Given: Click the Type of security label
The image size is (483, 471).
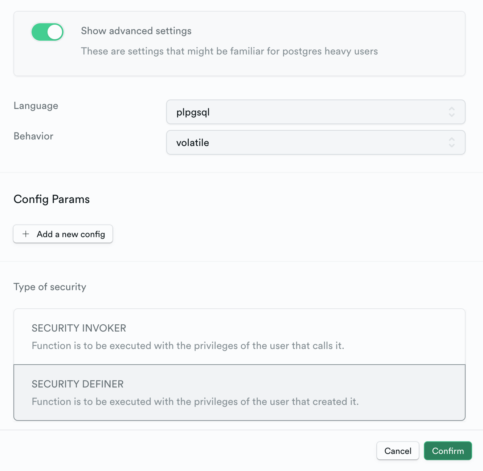Looking at the screenshot, I should [x=50, y=287].
